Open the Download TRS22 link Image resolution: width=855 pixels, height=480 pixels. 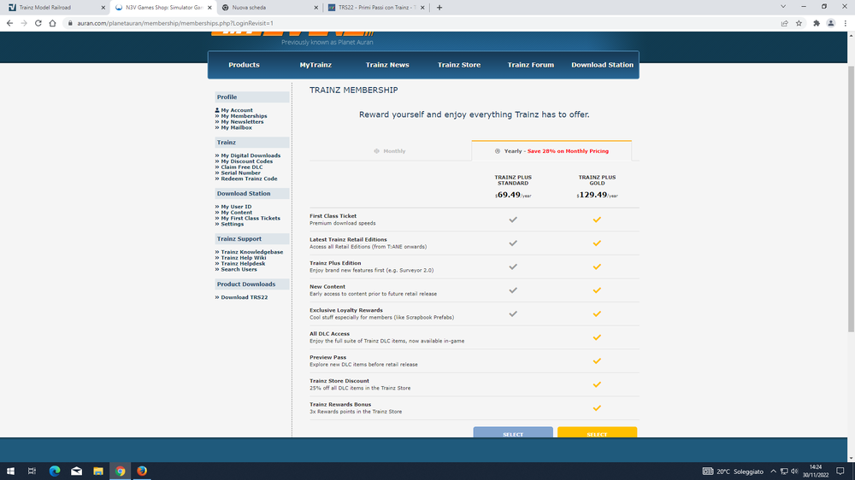click(245, 297)
